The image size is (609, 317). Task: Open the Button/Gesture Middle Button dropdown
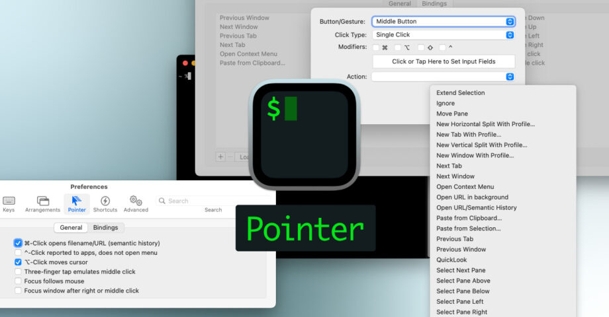point(443,21)
